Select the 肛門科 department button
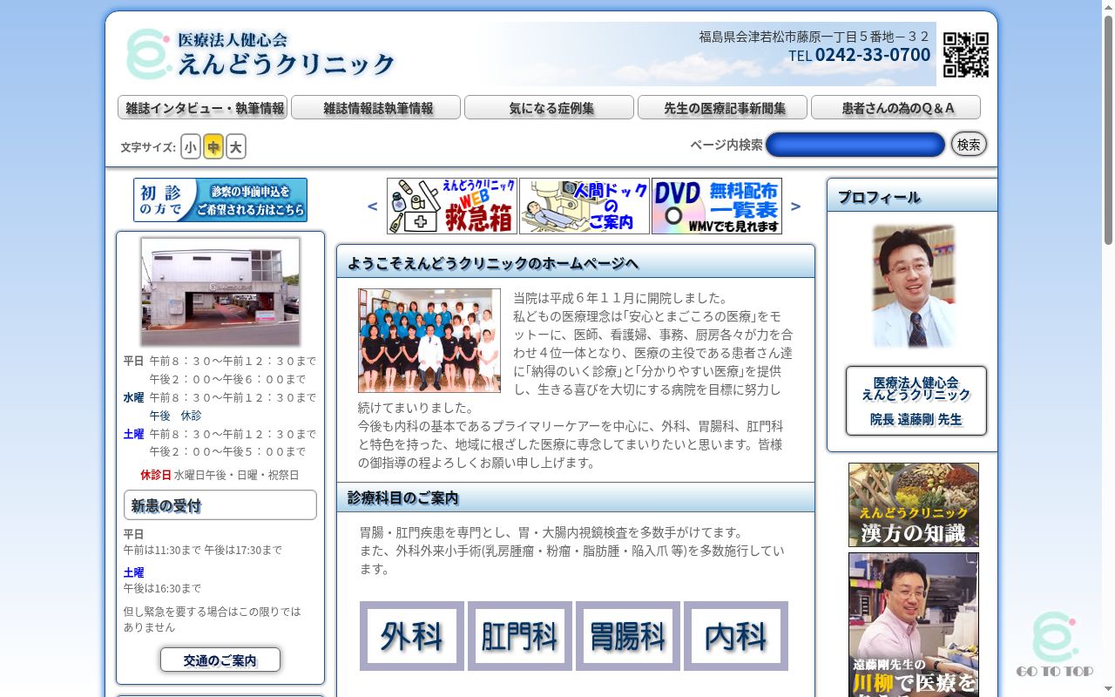Viewport: 1115px width, 697px height. point(520,636)
